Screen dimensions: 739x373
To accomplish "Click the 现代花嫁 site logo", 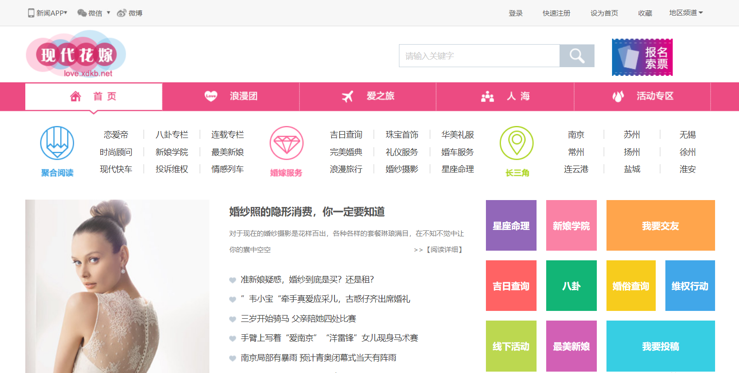I will 76,55.
